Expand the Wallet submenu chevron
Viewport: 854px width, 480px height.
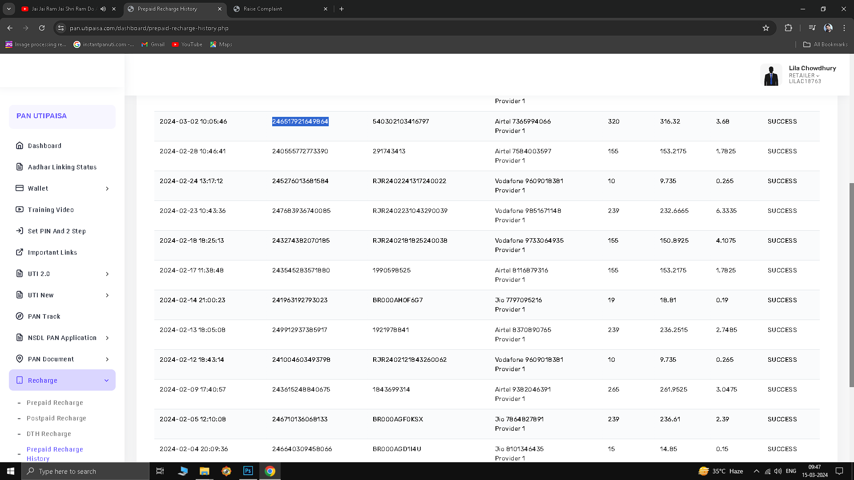(107, 188)
